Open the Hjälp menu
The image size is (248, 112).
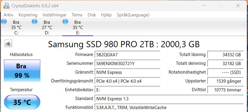(106, 15)
